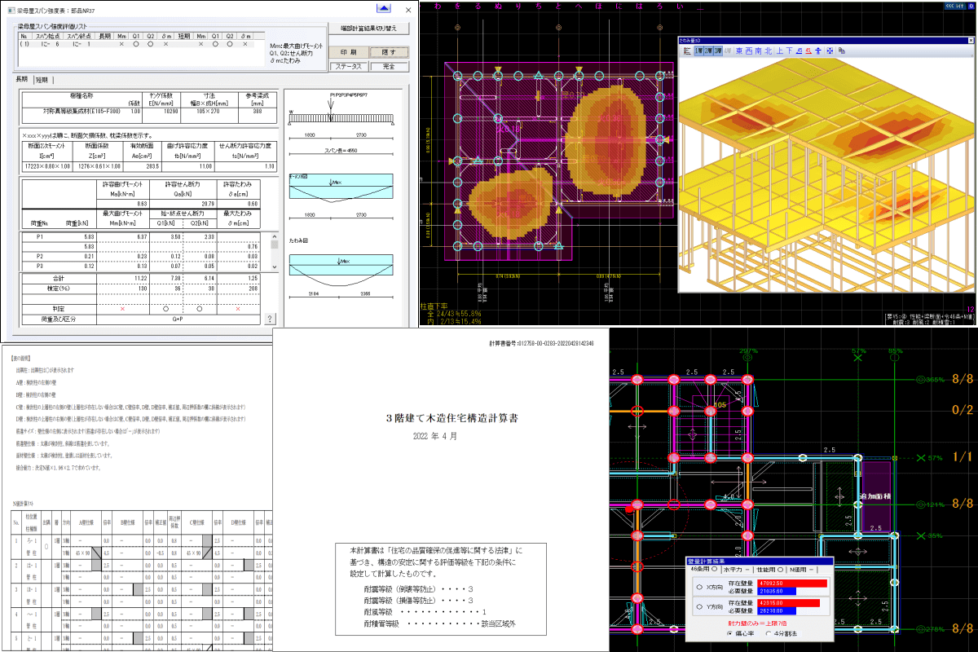Click the 耐力壁のみ＝上限7倍 red note
The image size is (978, 652).
(x=757, y=623)
